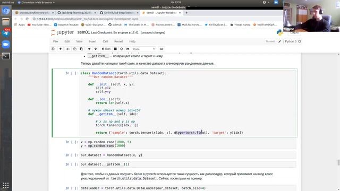
Task: Open the View menu in Jupyter
Action: [x=79, y=41]
